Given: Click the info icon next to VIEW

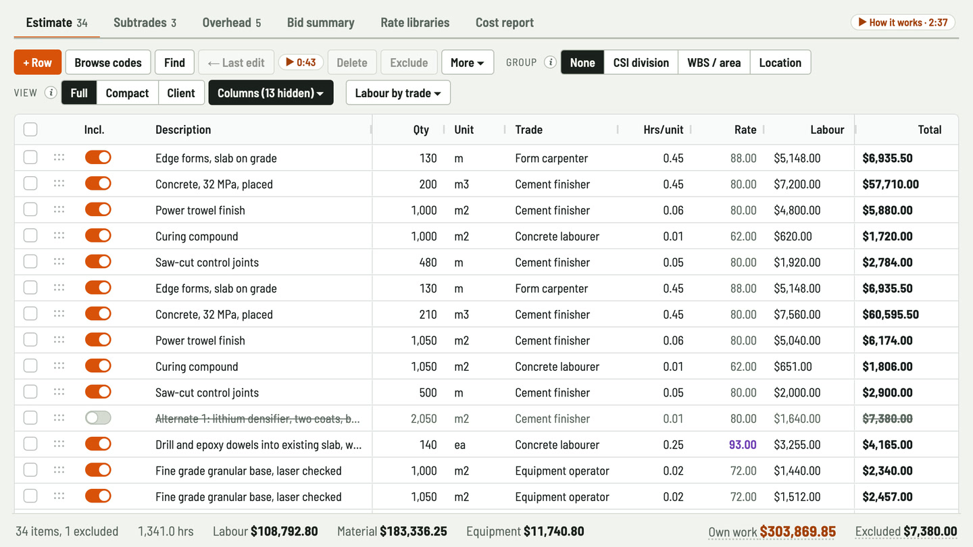Looking at the screenshot, I should [x=51, y=93].
